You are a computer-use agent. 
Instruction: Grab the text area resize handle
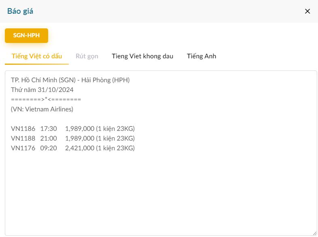click(314, 233)
